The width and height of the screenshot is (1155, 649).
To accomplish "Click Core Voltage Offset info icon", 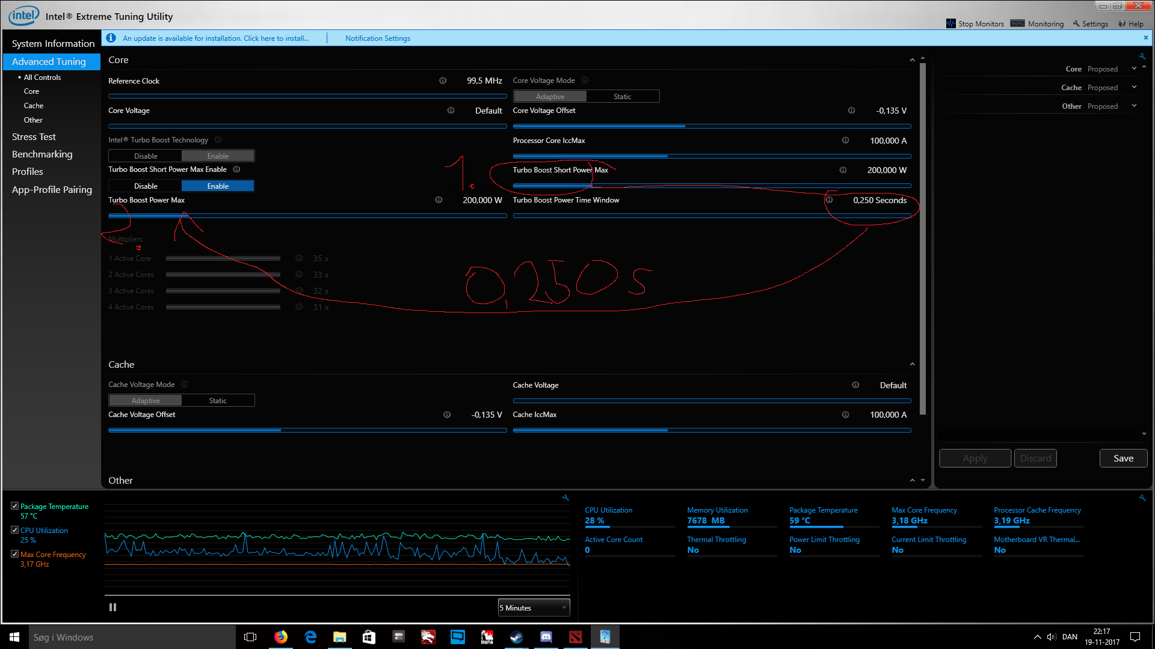I will 851,111.
